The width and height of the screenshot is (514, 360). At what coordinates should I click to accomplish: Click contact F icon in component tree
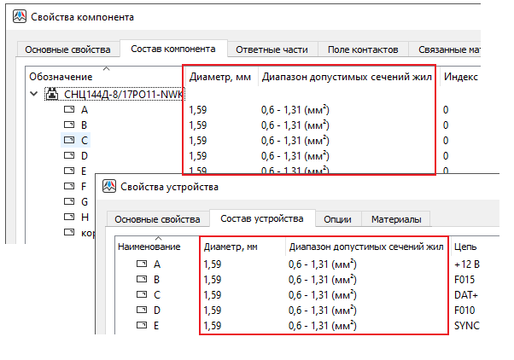70,187
